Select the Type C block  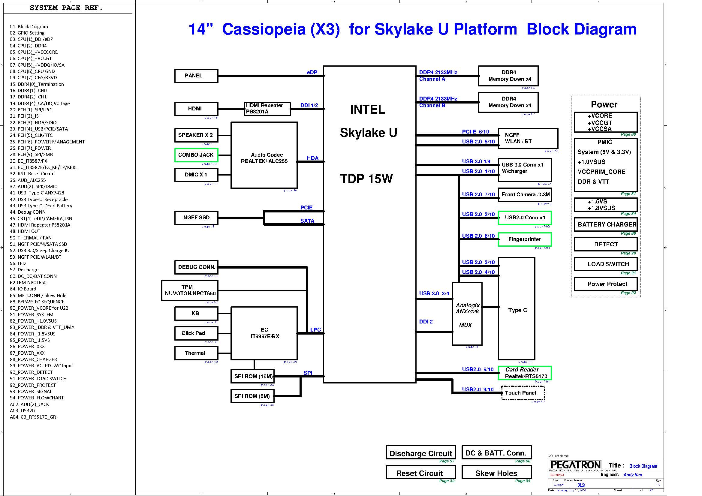(x=517, y=309)
